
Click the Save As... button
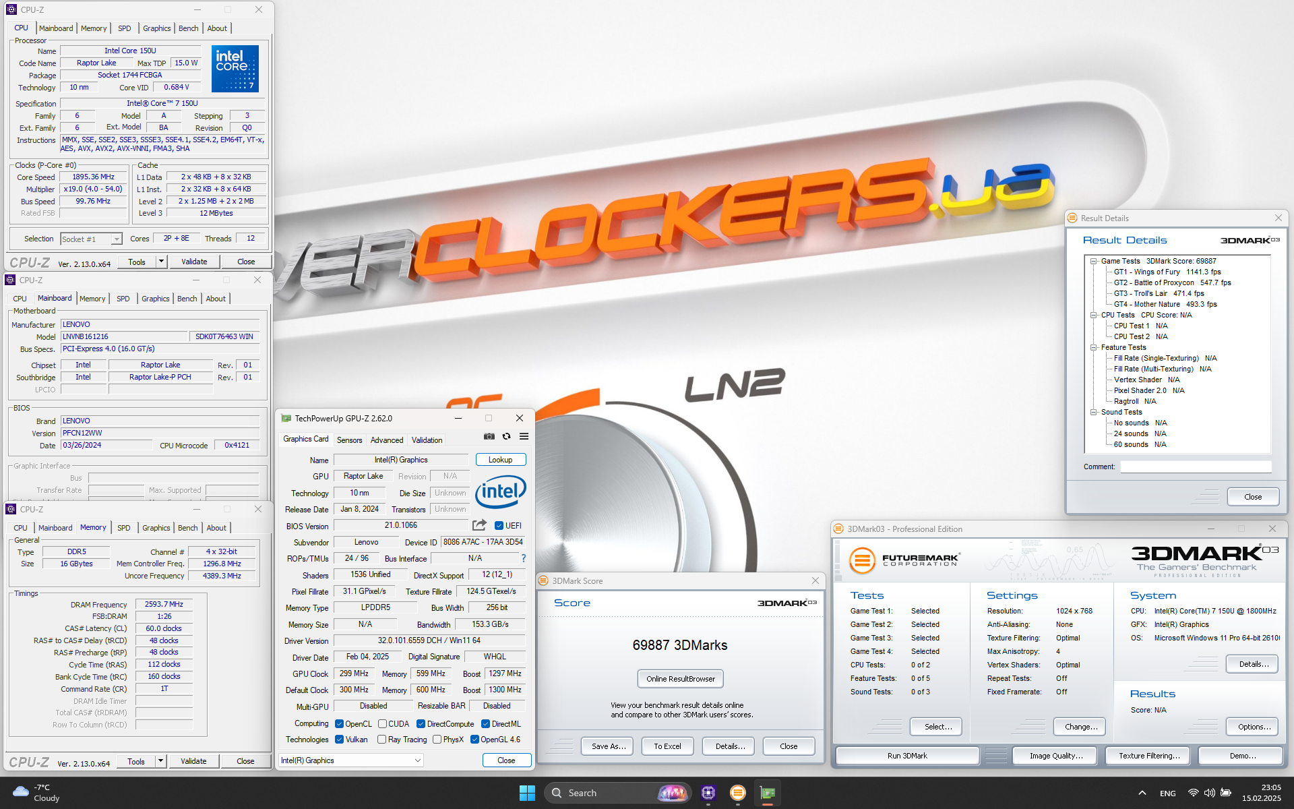609,746
